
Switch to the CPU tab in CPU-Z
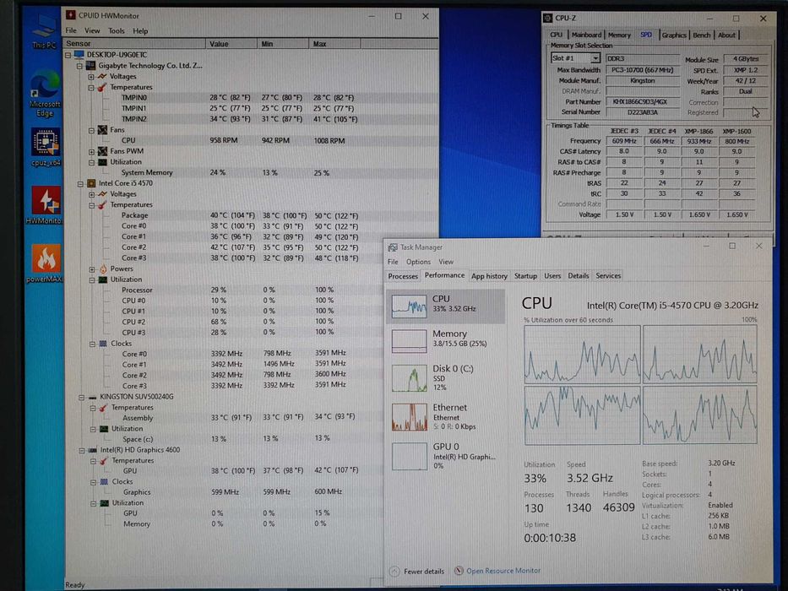557,35
